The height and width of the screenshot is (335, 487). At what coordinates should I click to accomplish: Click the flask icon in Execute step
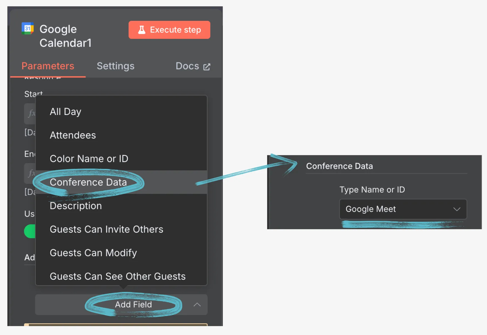pos(142,30)
